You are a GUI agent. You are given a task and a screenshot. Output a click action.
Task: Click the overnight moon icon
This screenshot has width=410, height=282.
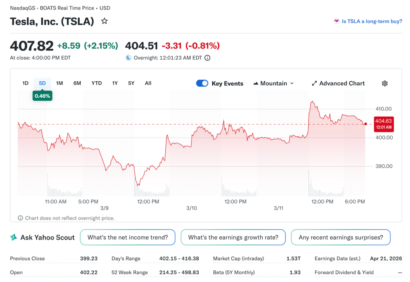pos(128,58)
